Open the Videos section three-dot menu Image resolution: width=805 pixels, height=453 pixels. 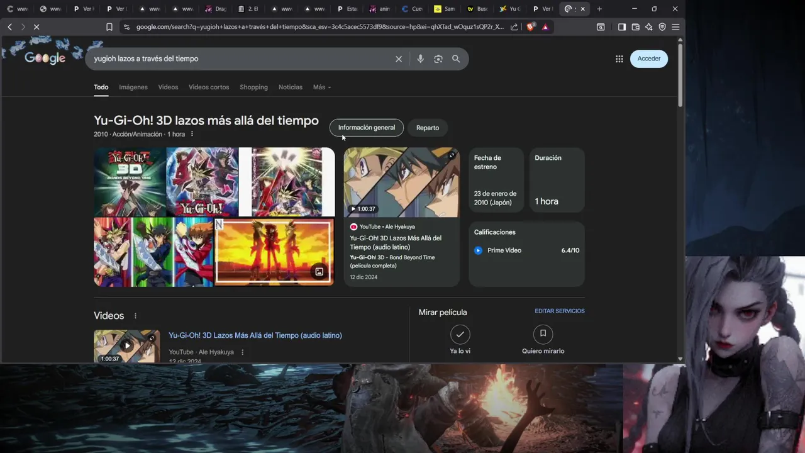point(135,316)
